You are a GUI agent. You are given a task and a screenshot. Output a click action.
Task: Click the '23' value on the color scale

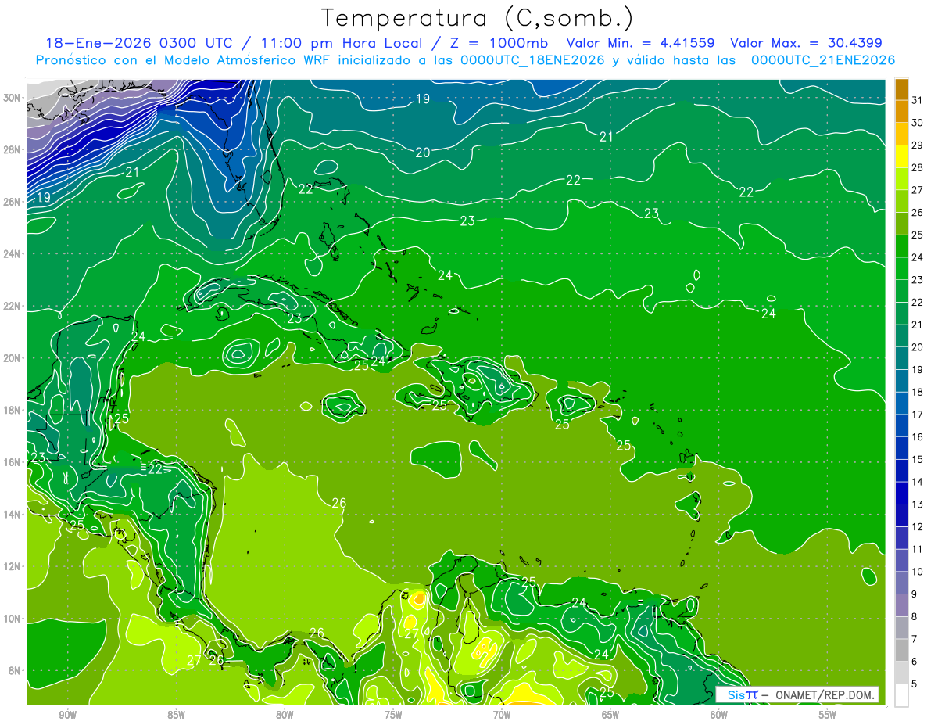[x=918, y=279]
